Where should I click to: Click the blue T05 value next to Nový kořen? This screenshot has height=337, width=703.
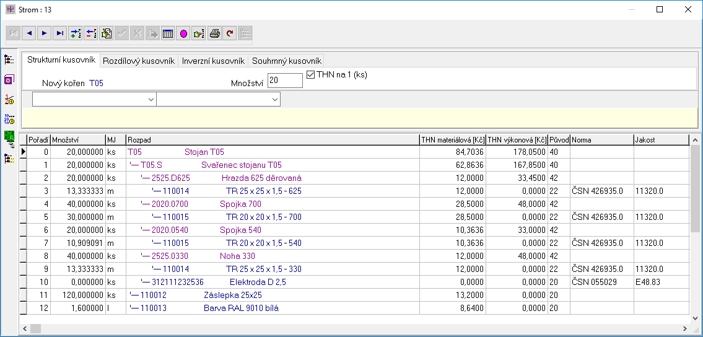[x=97, y=83]
